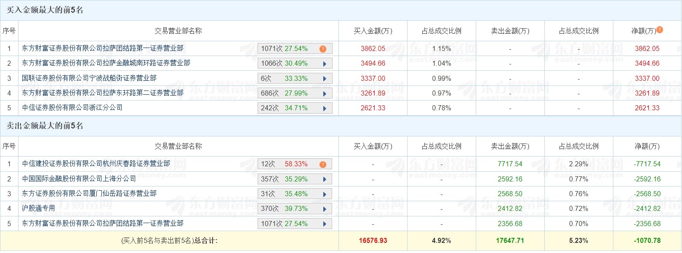Open 东方证券厦门仙岳路证券营业部 link
This screenshot has width=682, height=253.
[x=89, y=193]
